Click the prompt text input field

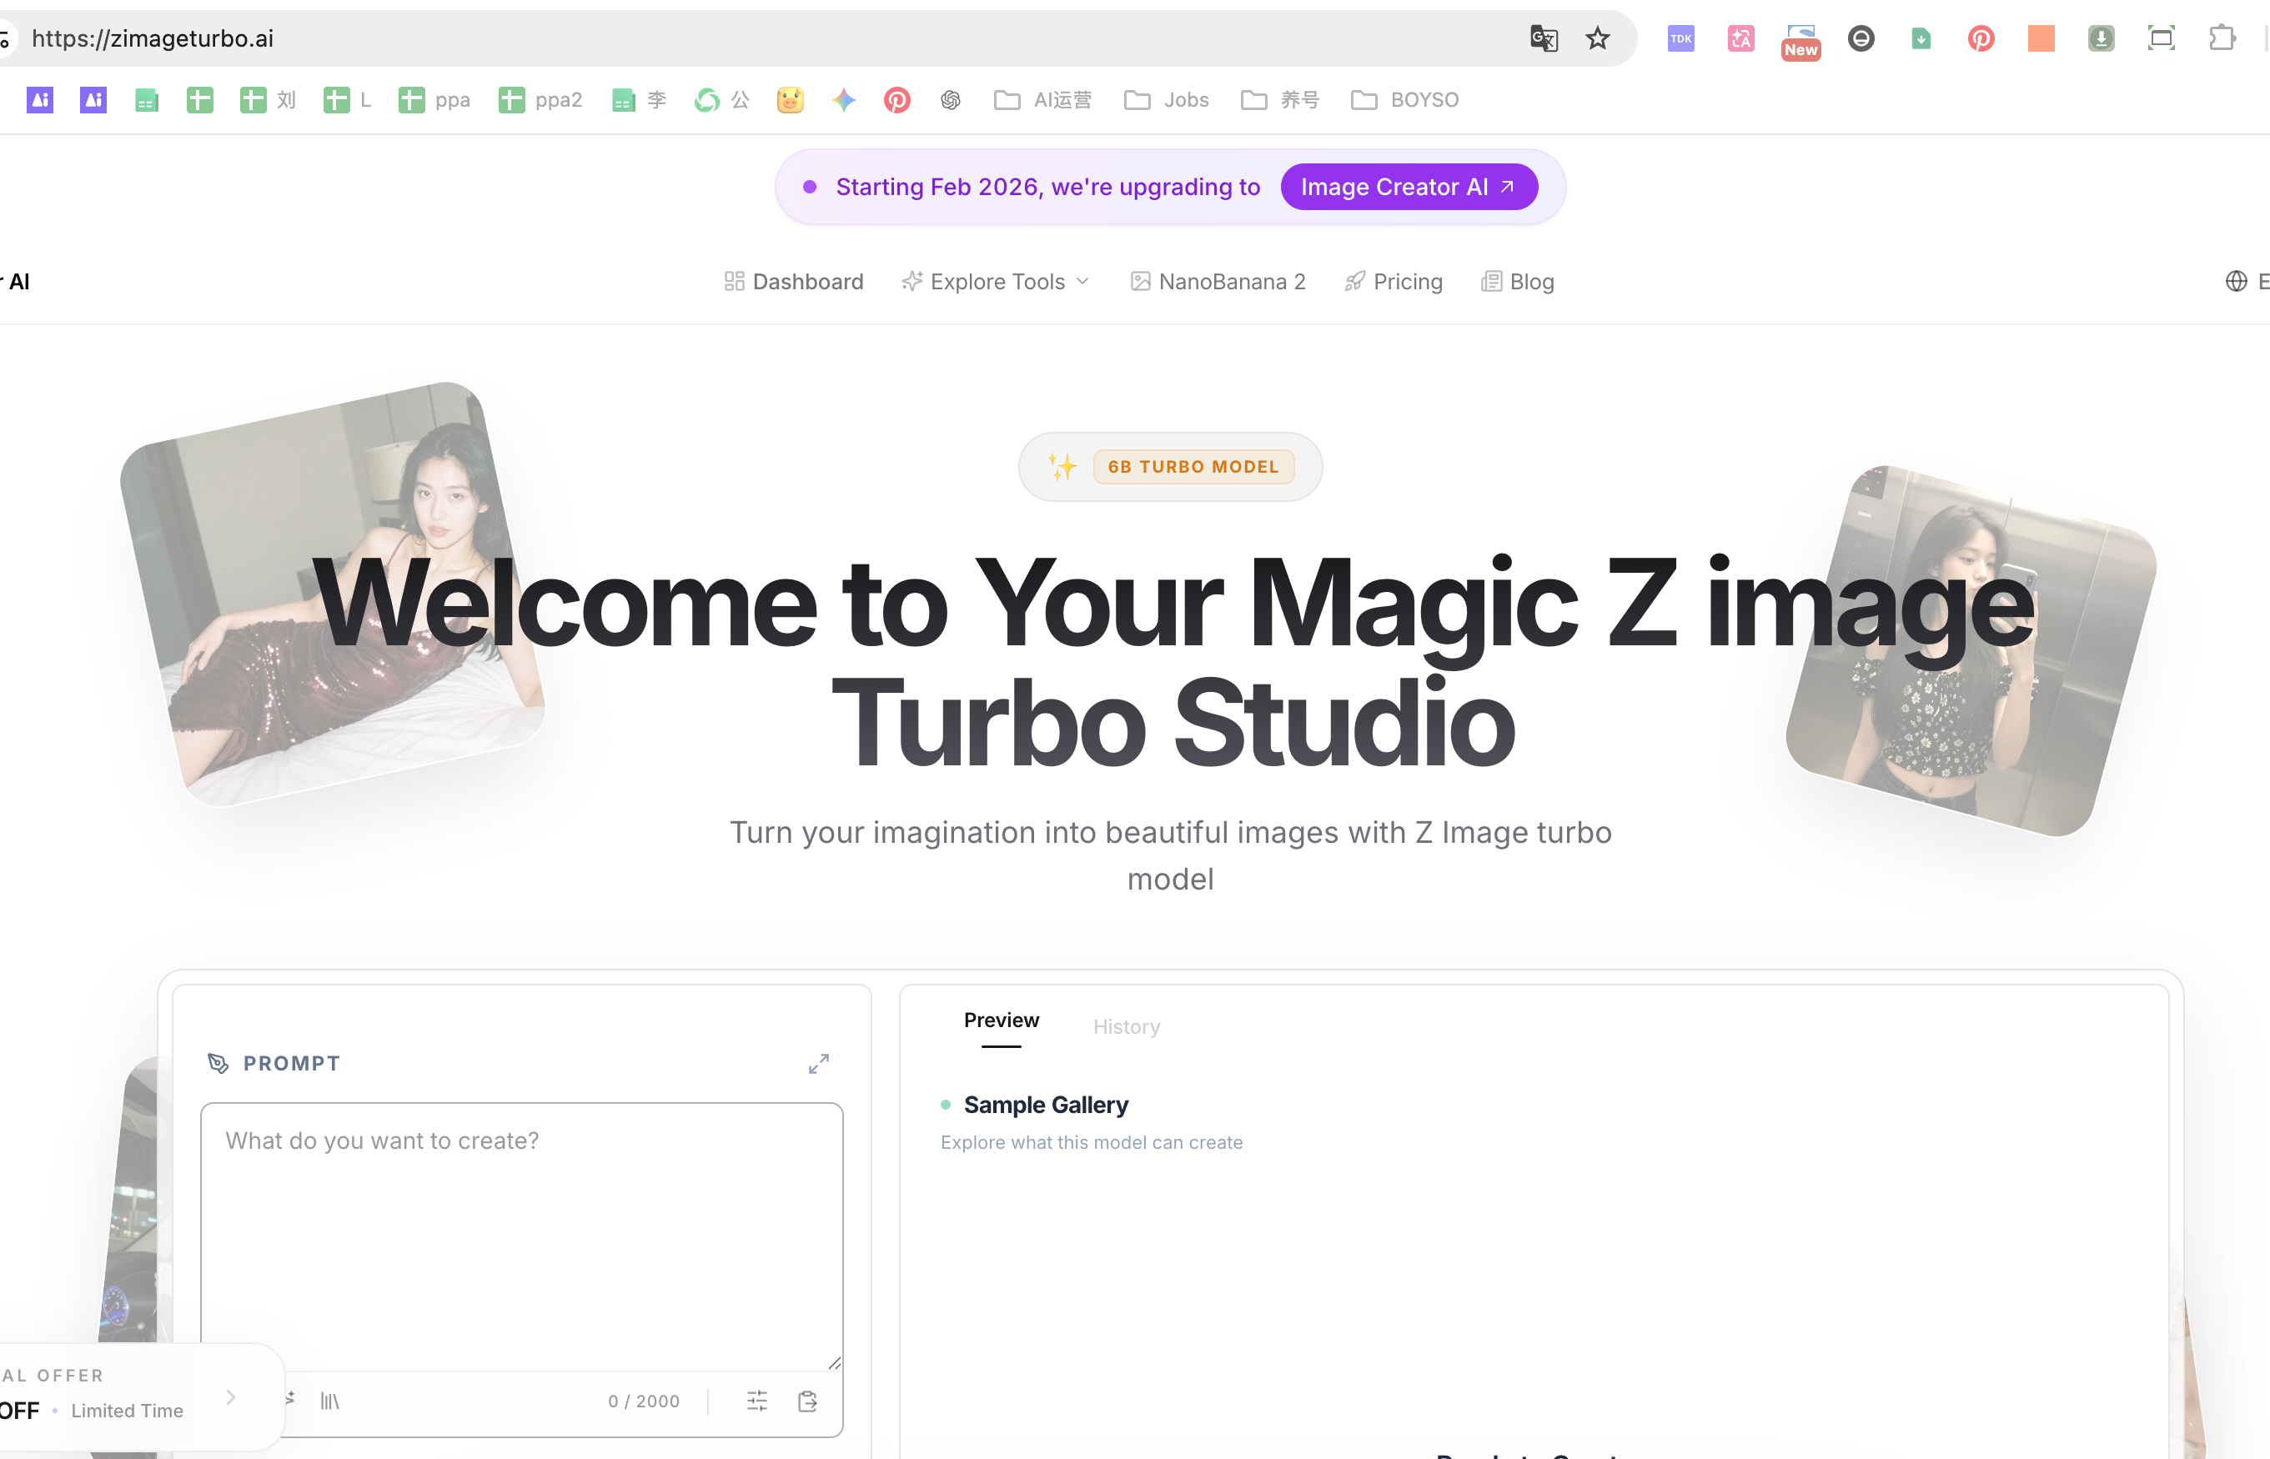tap(520, 1231)
